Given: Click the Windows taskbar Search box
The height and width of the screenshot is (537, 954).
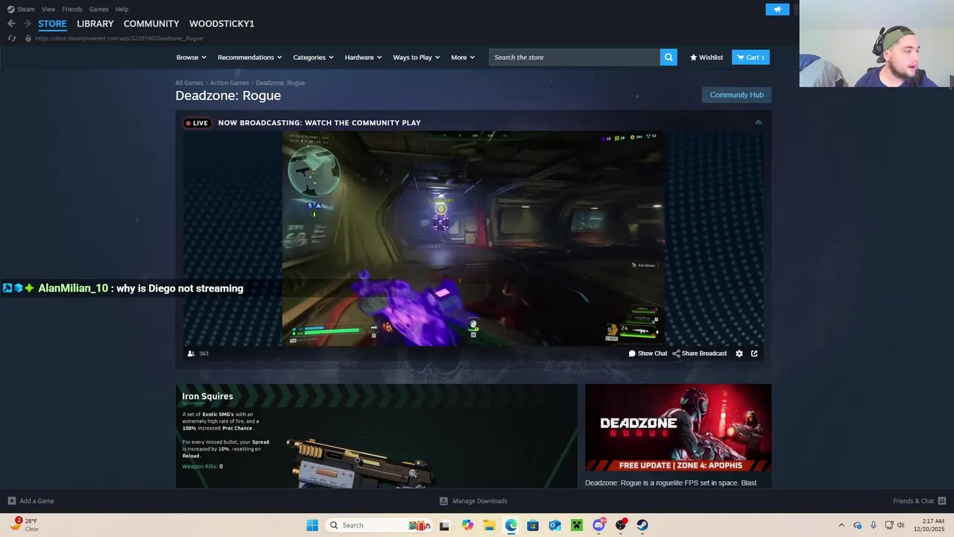Looking at the screenshot, I should pos(379,525).
